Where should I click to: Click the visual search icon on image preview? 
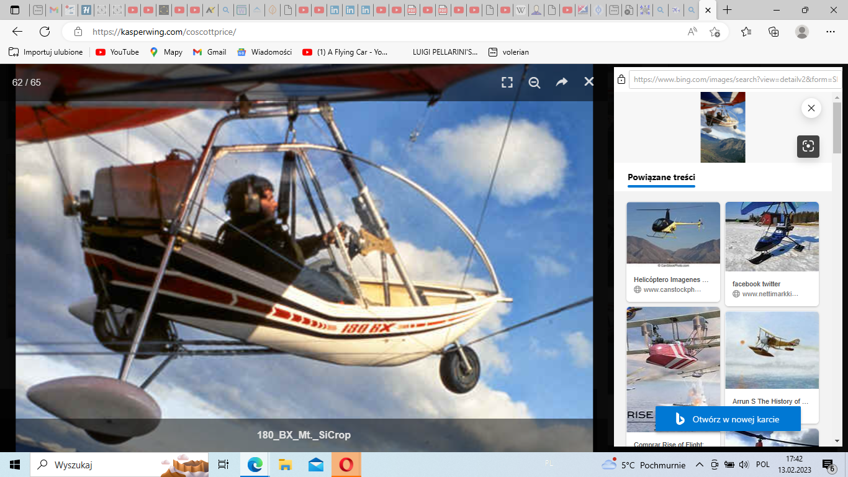click(x=808, y=146)
